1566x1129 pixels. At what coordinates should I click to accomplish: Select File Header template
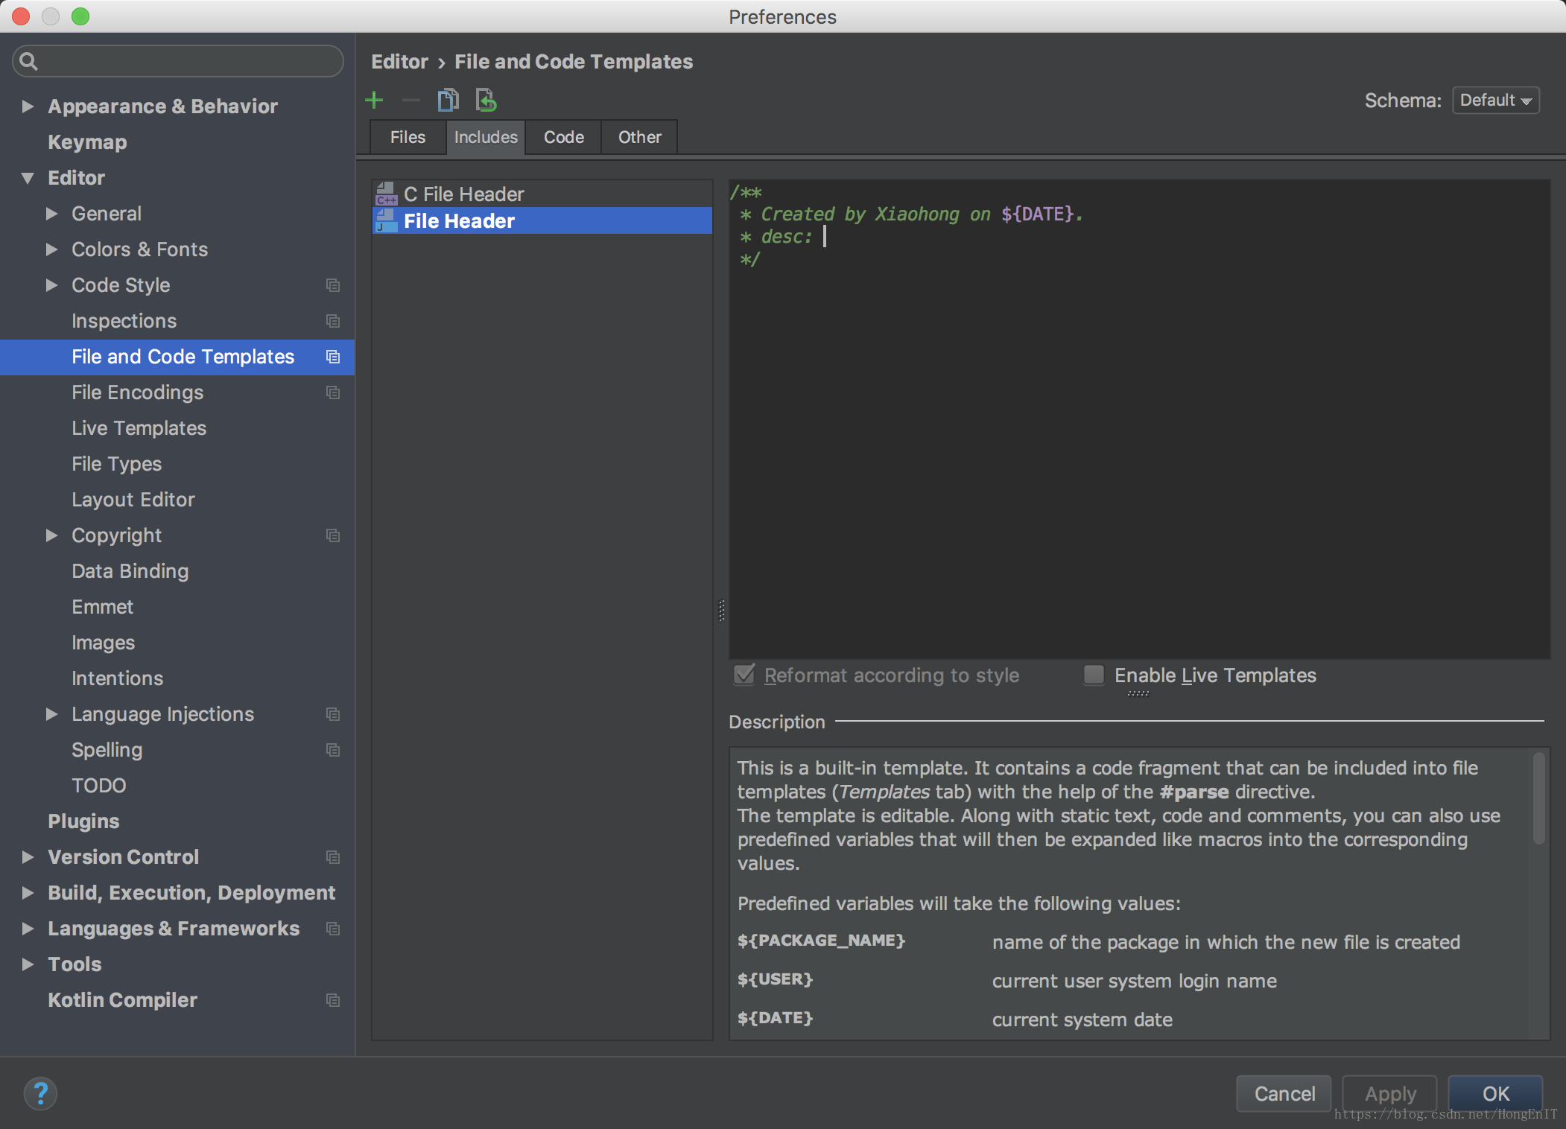(542, 221)
